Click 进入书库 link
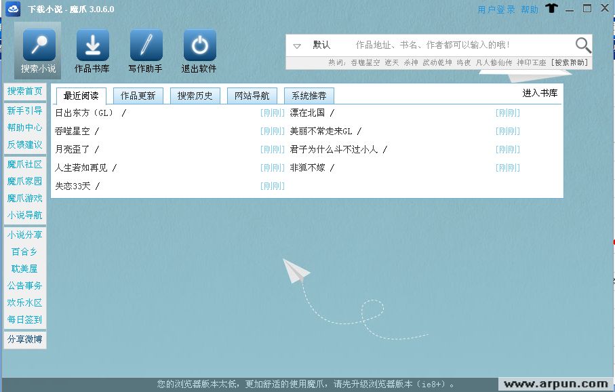 (540, 94)
